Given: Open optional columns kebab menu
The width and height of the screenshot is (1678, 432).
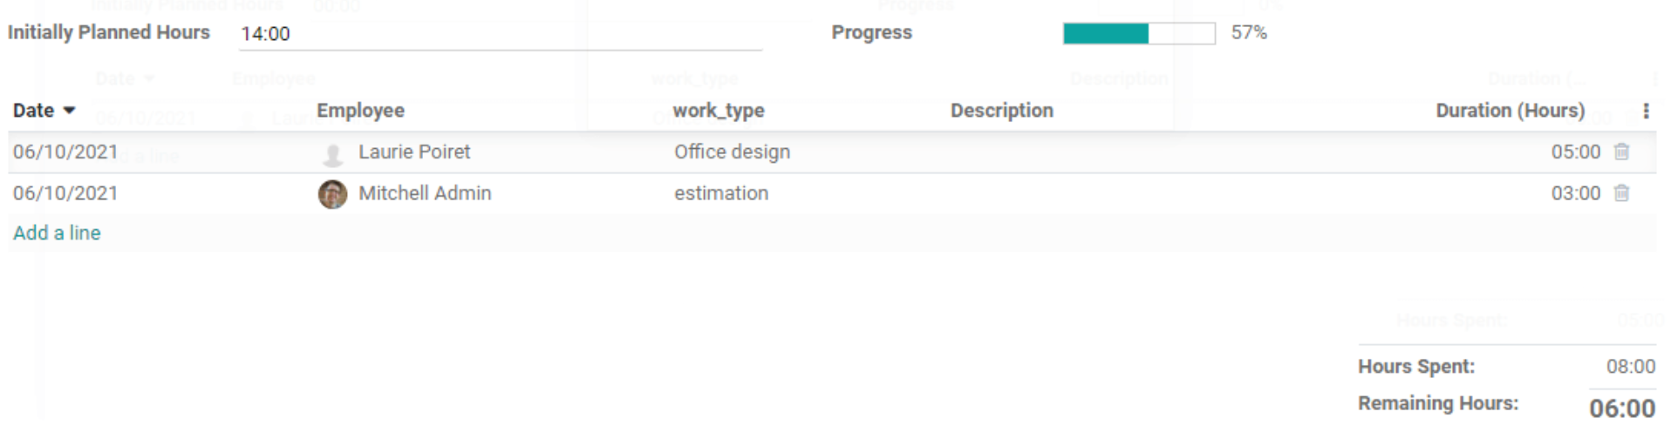Looking at the screenshot, I should 1646,111.
